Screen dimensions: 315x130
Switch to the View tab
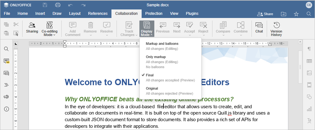[x=174, y=14]
